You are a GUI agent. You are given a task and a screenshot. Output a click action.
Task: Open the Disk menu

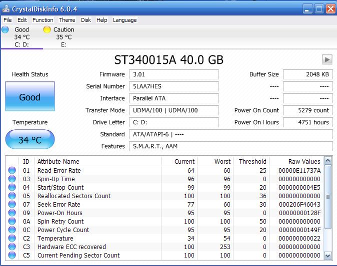pyautogui.click(x=86, y=20)
